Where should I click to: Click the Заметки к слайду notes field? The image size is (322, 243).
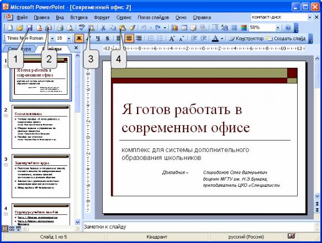click(198, 227)
